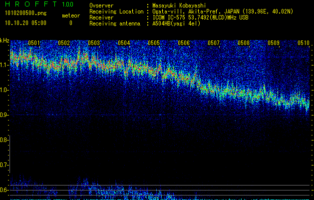Click the 0510 time marker
The width and height of the screenshot is (314, 200).
pyautogui.click(x=304, y=43)
